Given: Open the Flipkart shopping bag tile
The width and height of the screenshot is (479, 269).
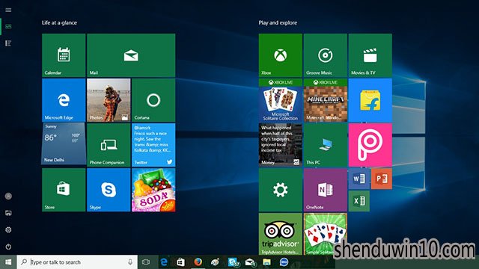Looking at the screenshot, I should click(370, 100).
